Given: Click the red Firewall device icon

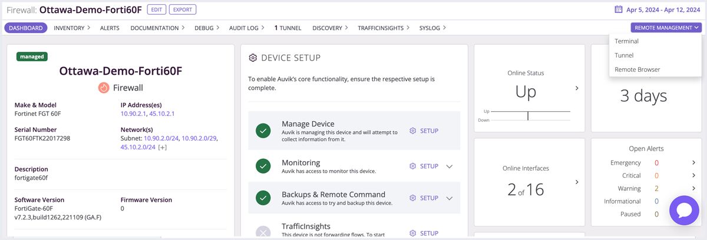Looking at the screenshot, I should coord(104,88).
